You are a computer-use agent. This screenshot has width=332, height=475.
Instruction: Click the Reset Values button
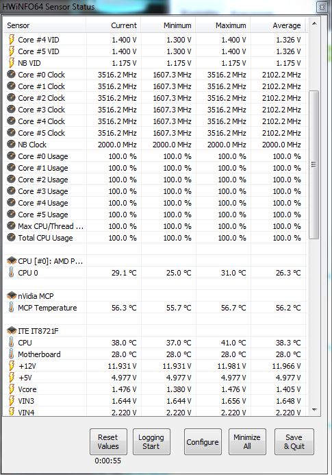coord(108,441)
